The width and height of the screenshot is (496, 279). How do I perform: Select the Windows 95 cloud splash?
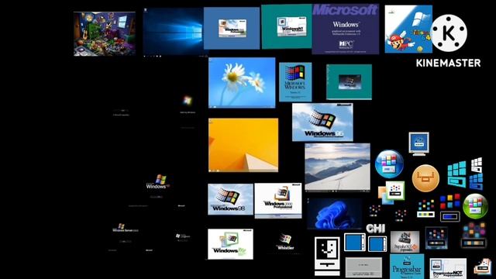coord(322,122)
